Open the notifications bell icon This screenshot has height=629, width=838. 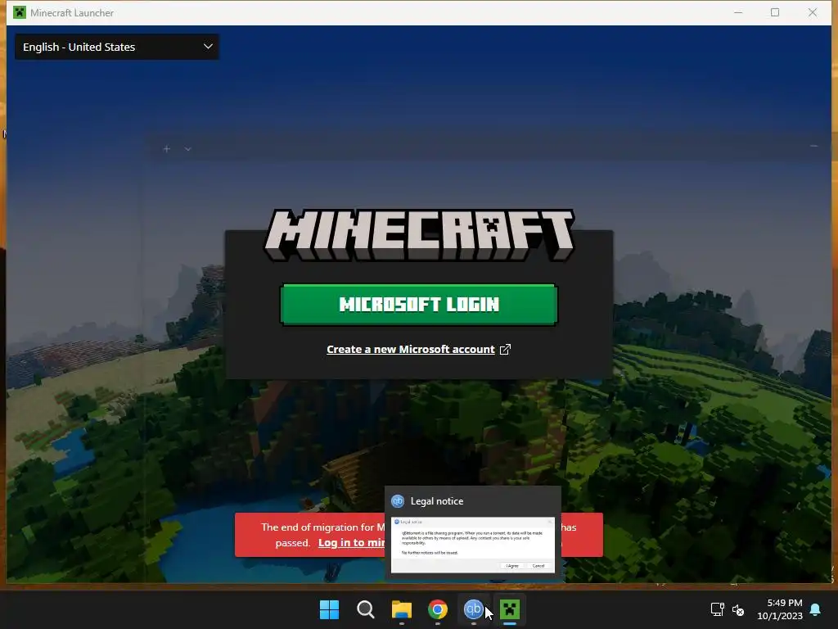[x=816, y=609]
